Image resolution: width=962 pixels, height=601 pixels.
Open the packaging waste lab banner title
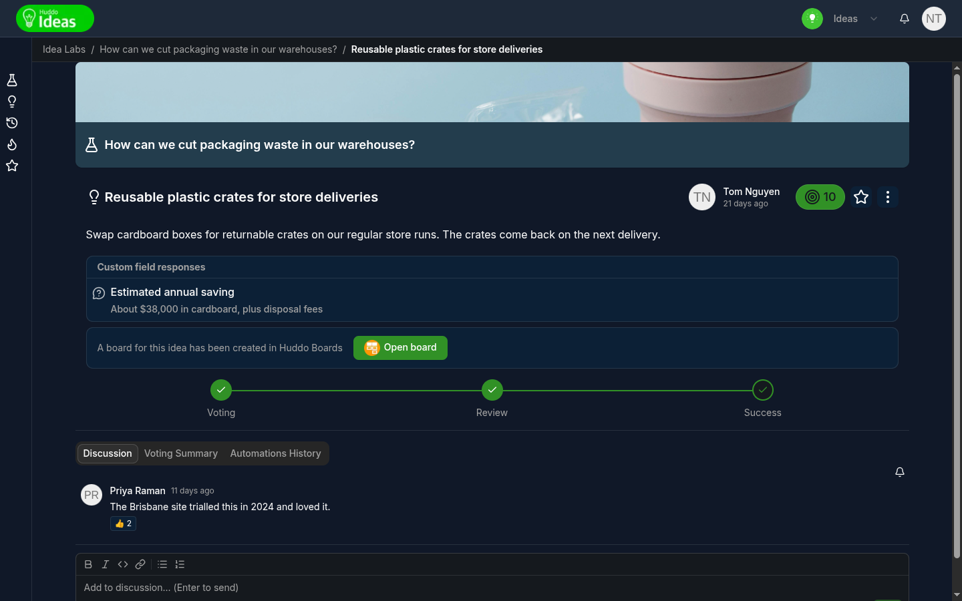point(260,145)
